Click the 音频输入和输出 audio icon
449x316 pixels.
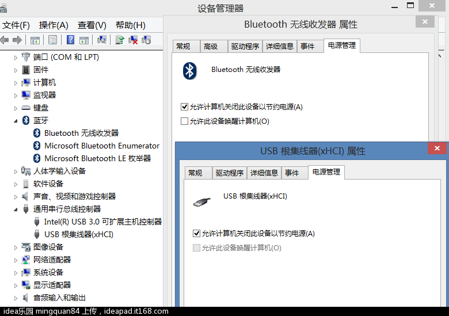25,298
